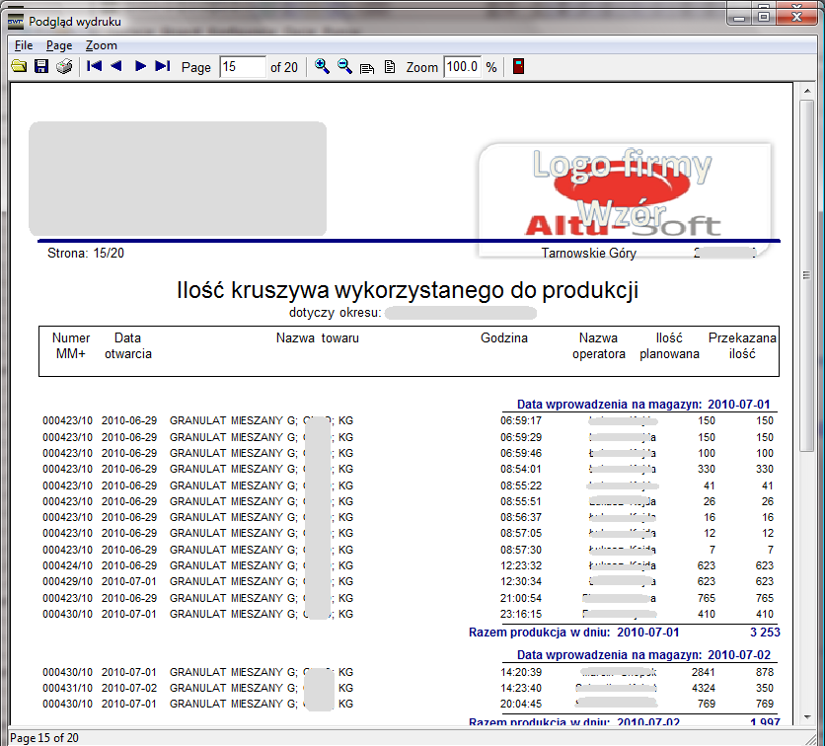The width and height of the screenshot is (825, 746).
Task: Zoom out with the magnifier minus icon
Action: [x=344, y=67]
